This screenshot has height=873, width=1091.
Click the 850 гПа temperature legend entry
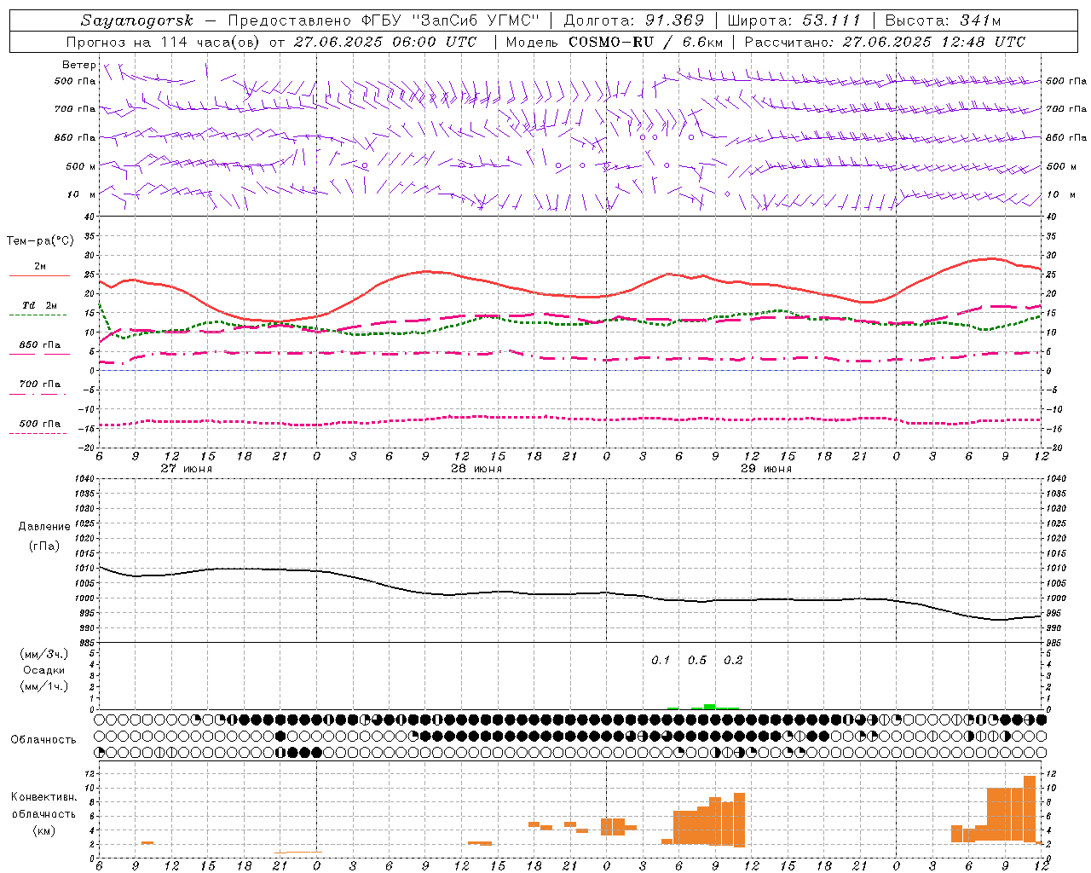click(x=40, y=344)
